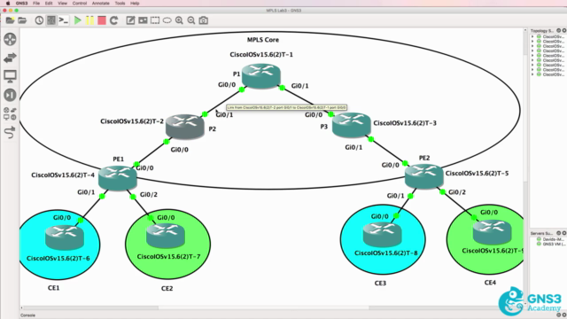Screen dimensions: 567x319
Task: Select the CE3 router in cyan ellipse
Action: point(382,234)
